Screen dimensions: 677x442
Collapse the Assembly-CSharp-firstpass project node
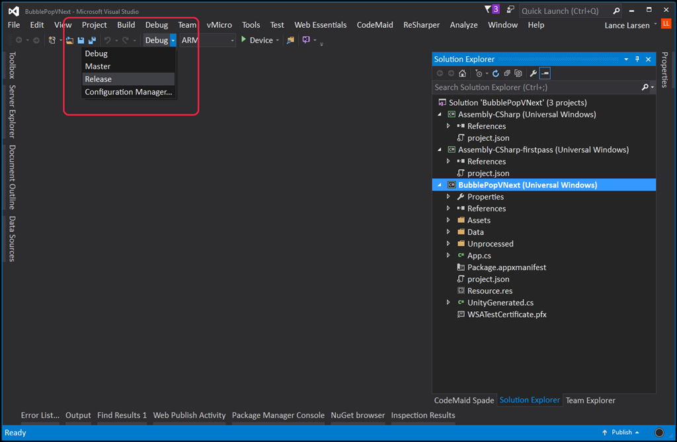(440, 150)
